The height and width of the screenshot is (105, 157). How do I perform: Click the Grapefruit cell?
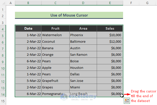point(55,81)
